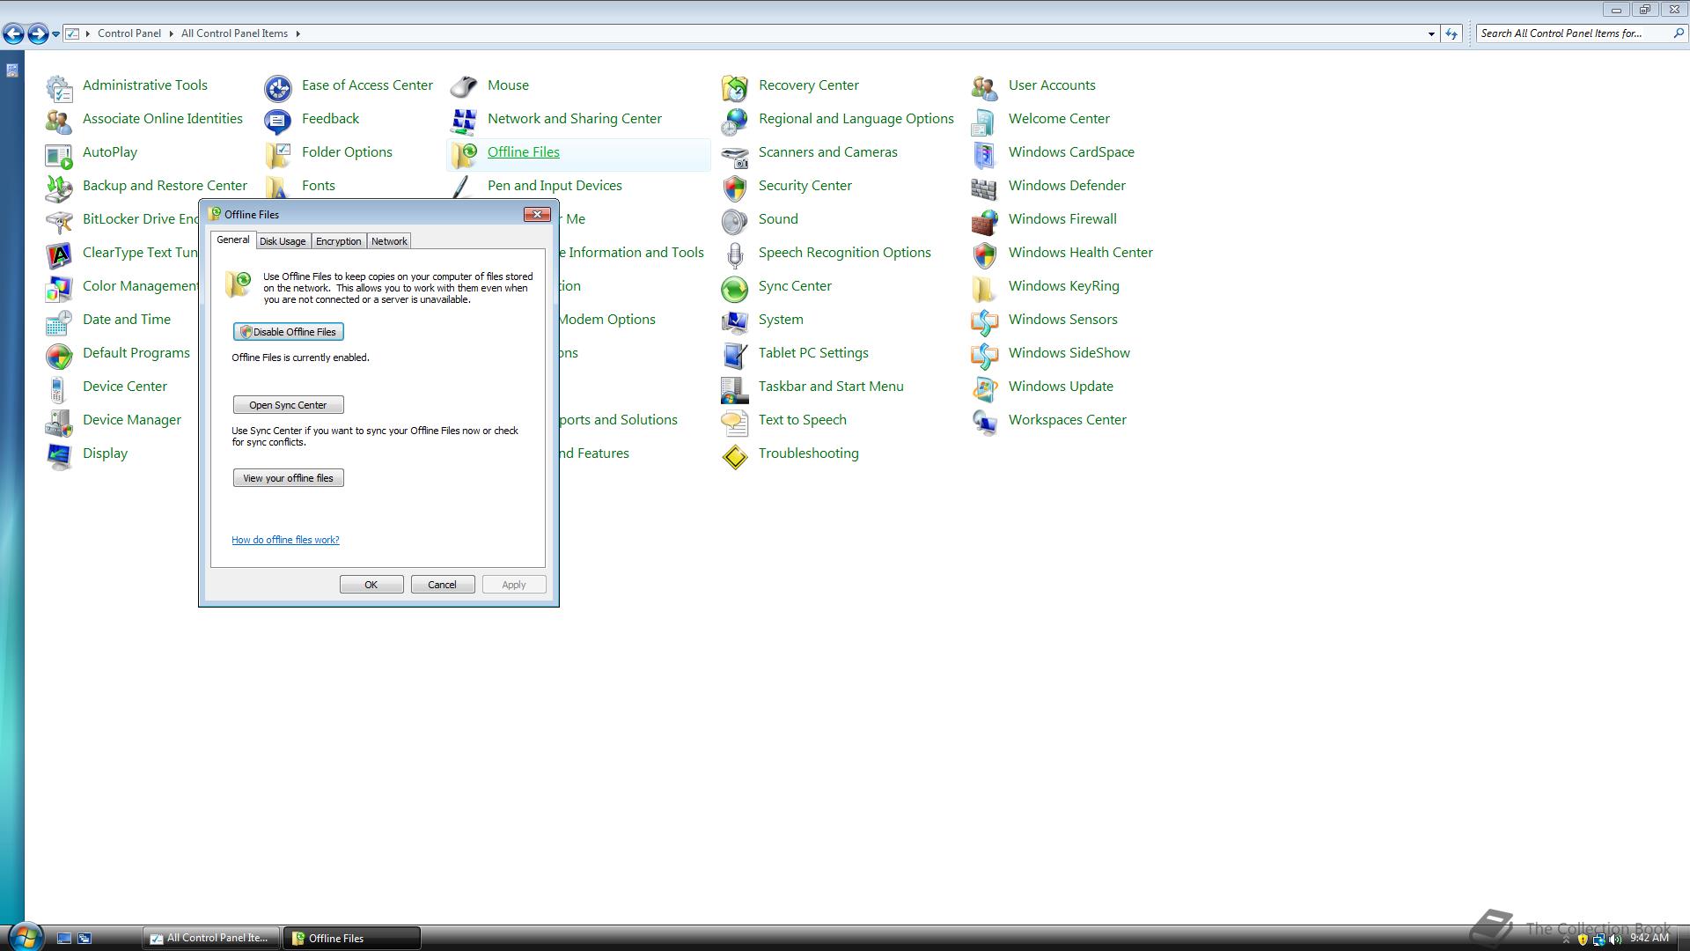Open the Windows SideShow icon

tap(985, 355)
